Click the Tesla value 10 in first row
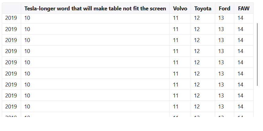Screen dimensions: 263x131 click(x=27, y=18)
